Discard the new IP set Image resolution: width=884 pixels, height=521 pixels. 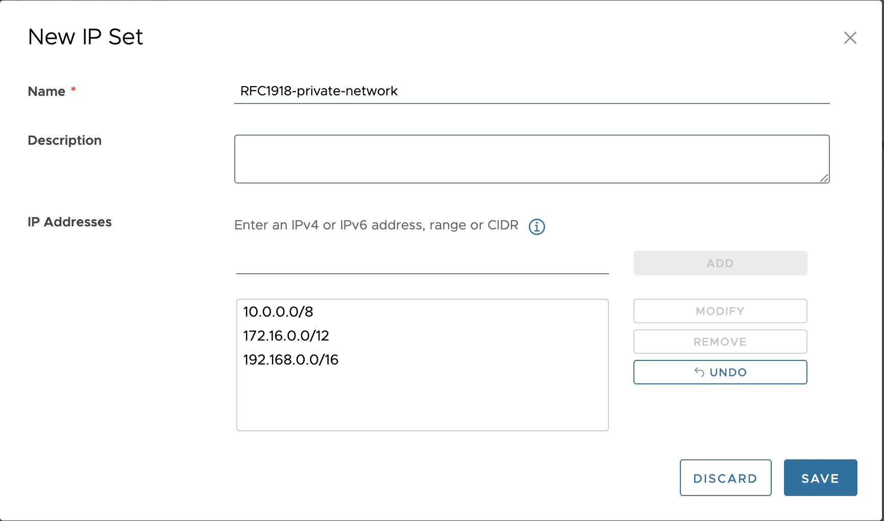point(725,478)
